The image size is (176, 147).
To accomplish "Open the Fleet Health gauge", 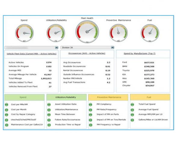I will pyautogui.click(x=87, y=32).
